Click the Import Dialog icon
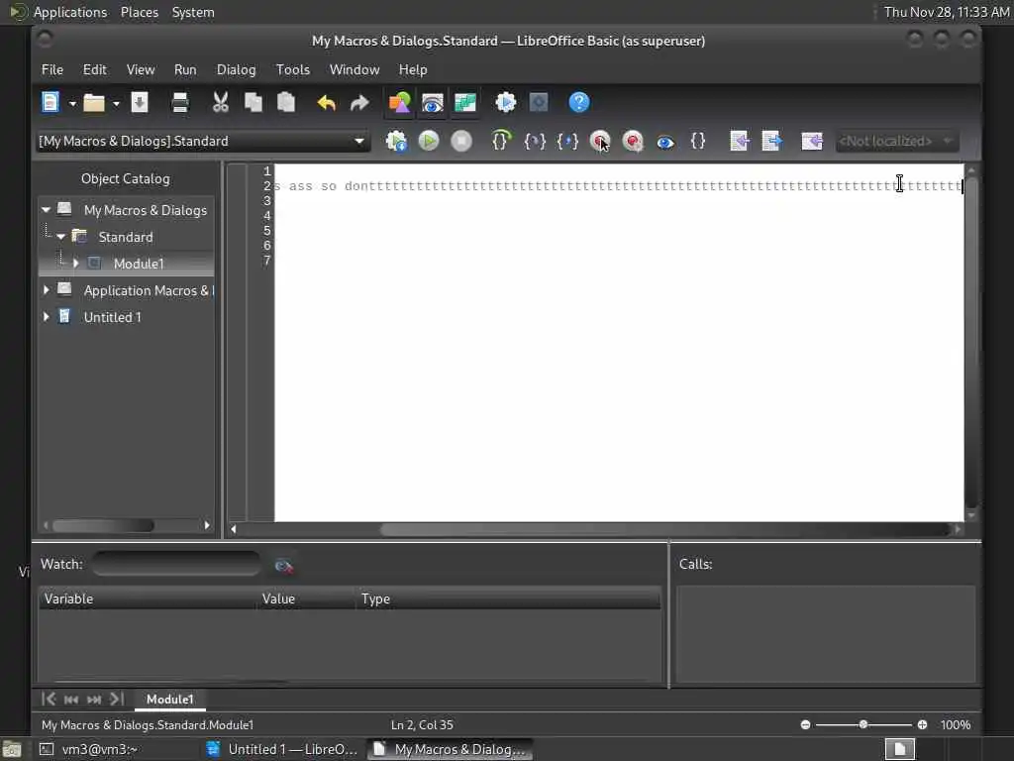 pos(812,141)
